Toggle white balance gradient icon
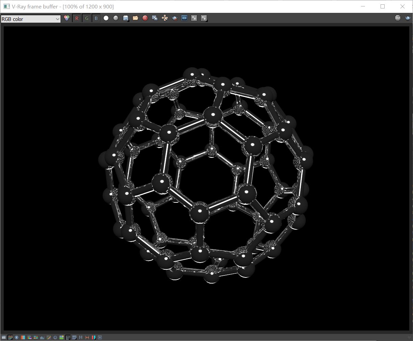 tap(23, 337)
